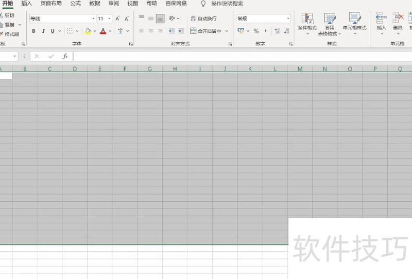Open 百度网盘 tab

click(x=176, y=4)
